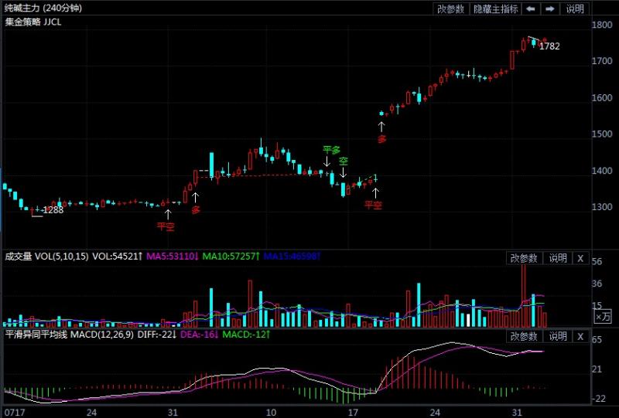The image size is (619, 418).
Task: Click the 56 volume axis label
Action: click(597, 261)
